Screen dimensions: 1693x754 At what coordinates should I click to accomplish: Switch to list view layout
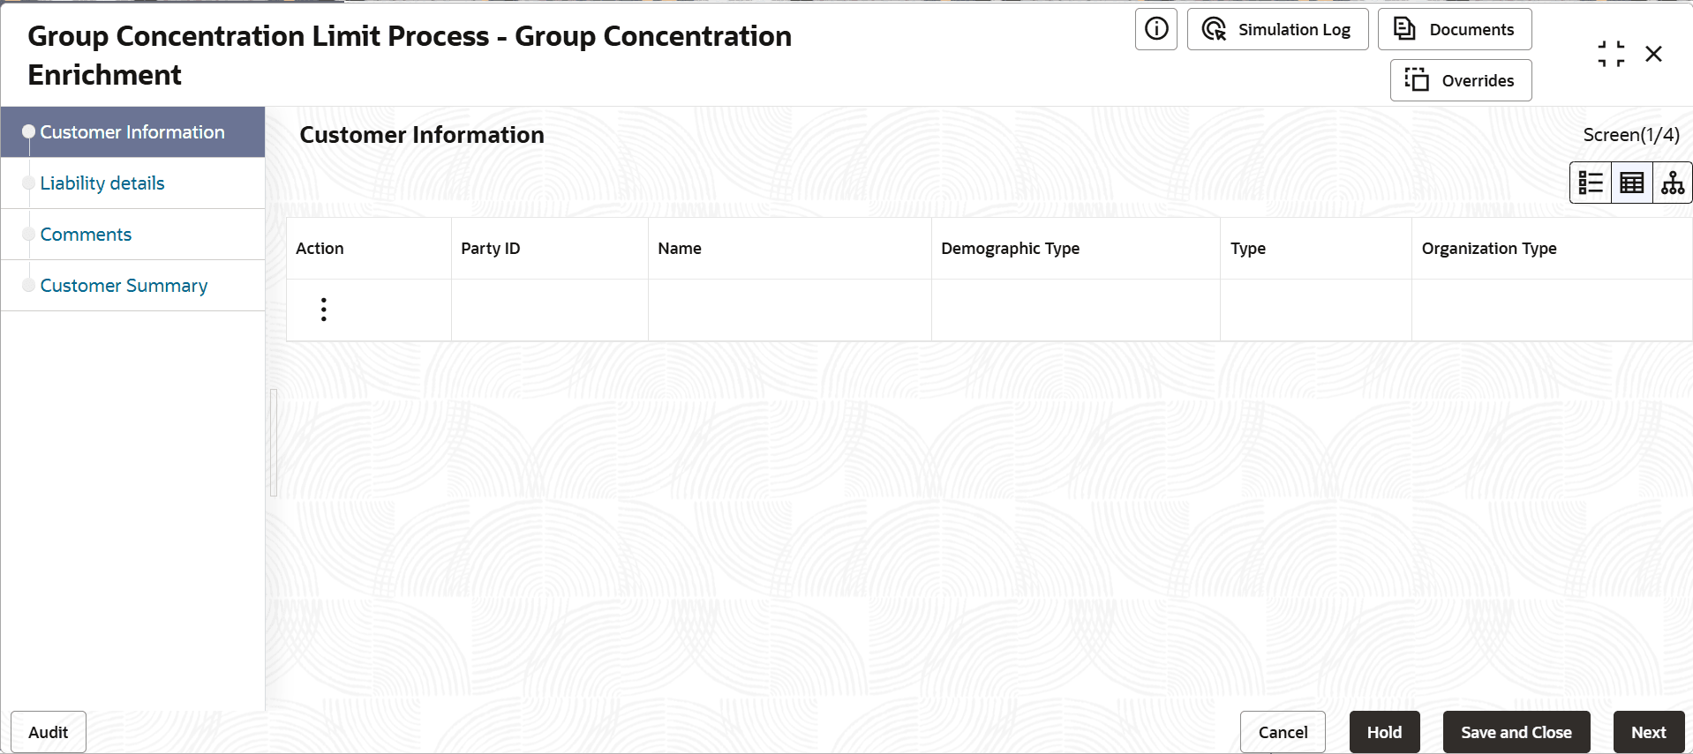pos(1591,183)
